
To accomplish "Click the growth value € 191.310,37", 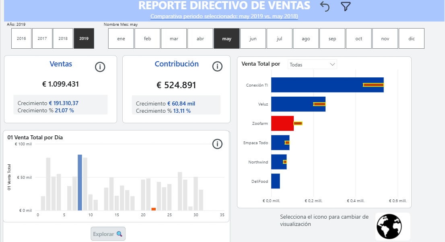I will [64, 103].
